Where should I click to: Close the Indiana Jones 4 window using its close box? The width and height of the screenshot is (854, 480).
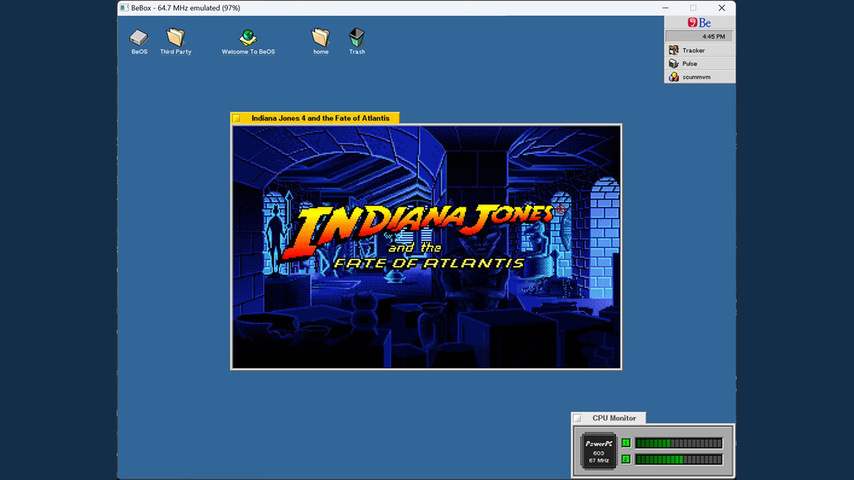(x=236, y=119)
